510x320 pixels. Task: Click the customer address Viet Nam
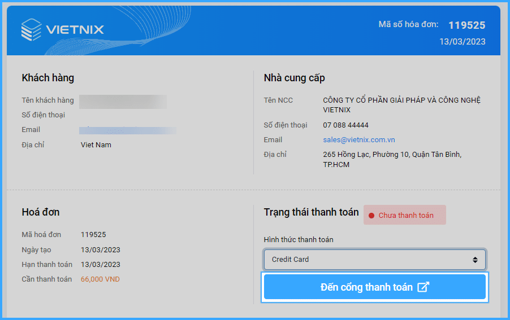click(x=96, y=144)
